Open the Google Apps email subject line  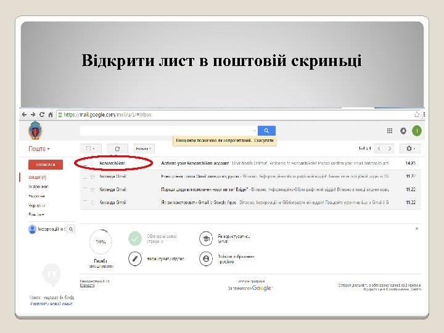tap(199, 202)
